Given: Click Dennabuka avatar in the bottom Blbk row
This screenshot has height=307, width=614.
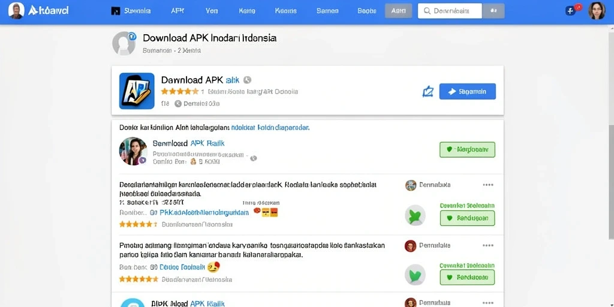Looking at the screenshot, I should point(410,303).
